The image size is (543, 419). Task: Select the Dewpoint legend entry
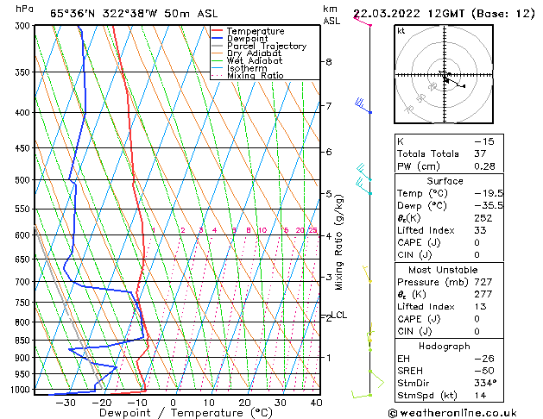tap(247, 39)
